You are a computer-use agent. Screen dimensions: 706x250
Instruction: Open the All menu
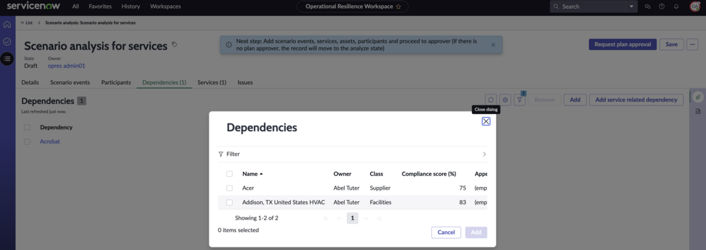(x=76, y=6)
